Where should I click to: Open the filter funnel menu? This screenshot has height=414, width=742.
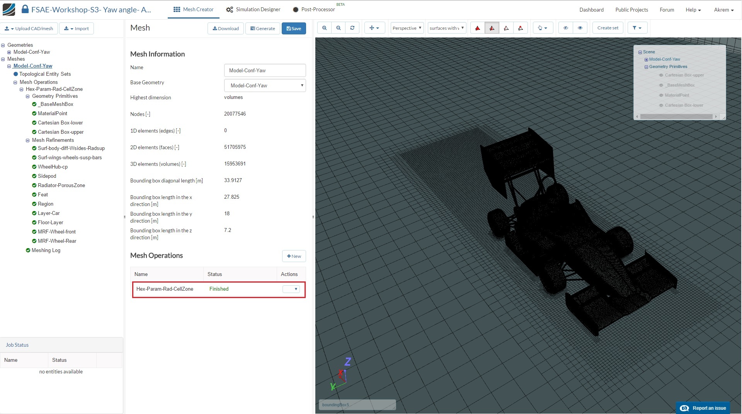point(637,28)
